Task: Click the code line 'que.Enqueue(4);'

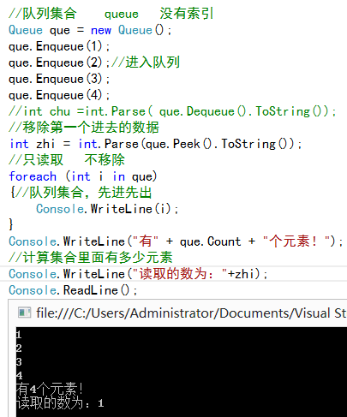Action: click(59, 95)
